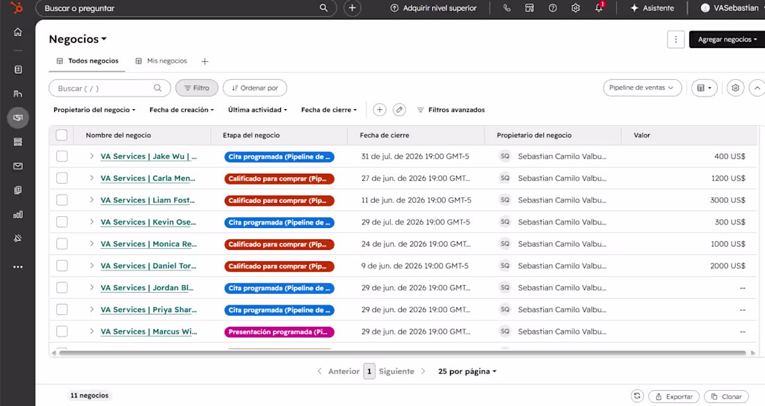This screenshot has width=765, height=406.
Task: Open the phone calling icon
Action: pos(507,8)
